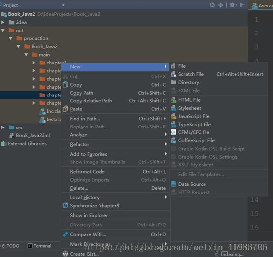Choose Copy Path
This screenshot has height=257, width=273.
coord(115,93)
